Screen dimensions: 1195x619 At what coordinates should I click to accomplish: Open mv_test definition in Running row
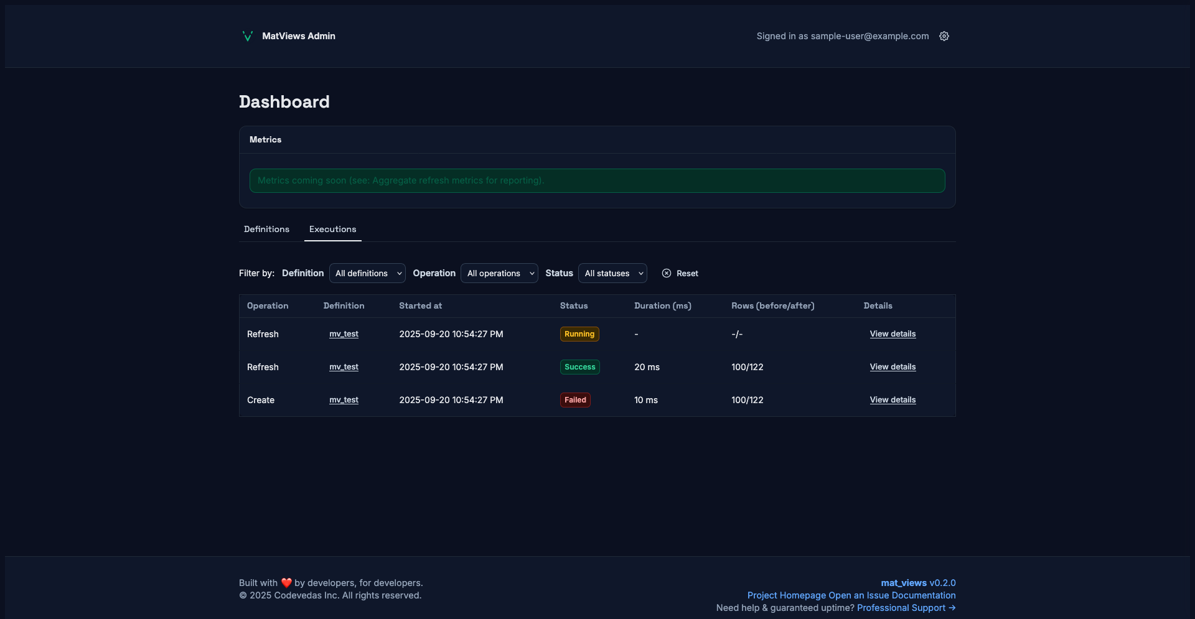click(x=344, y=334)
